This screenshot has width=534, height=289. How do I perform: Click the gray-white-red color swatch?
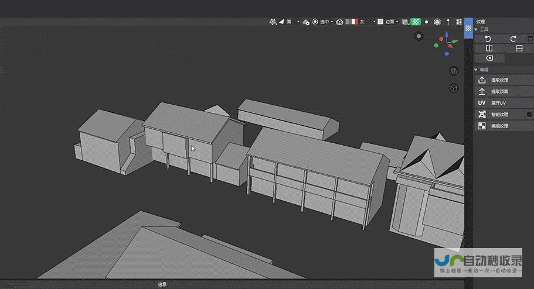pos(352,22)
